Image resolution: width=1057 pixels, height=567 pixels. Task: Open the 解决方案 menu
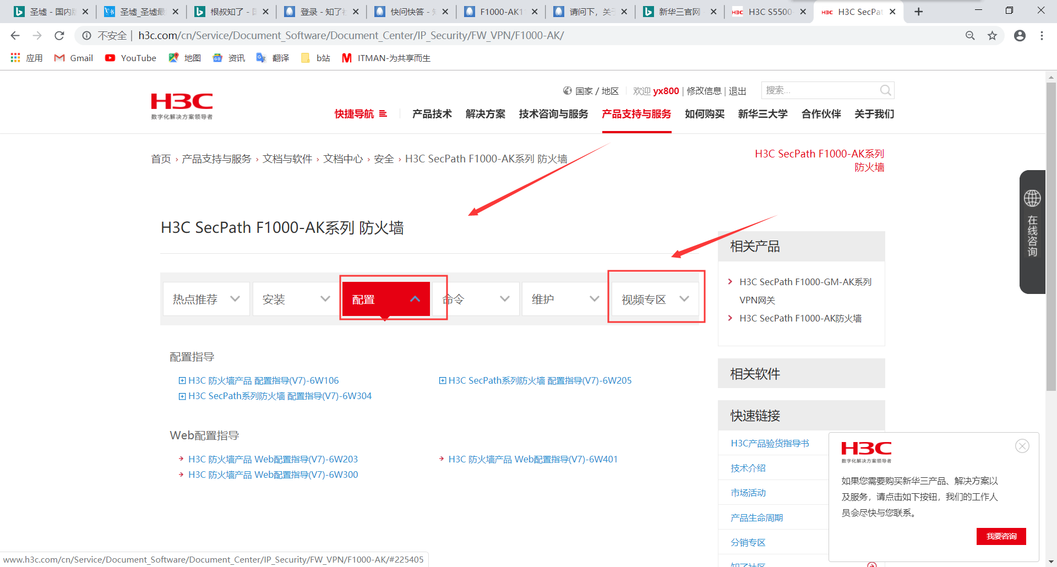tap(486, 114)
